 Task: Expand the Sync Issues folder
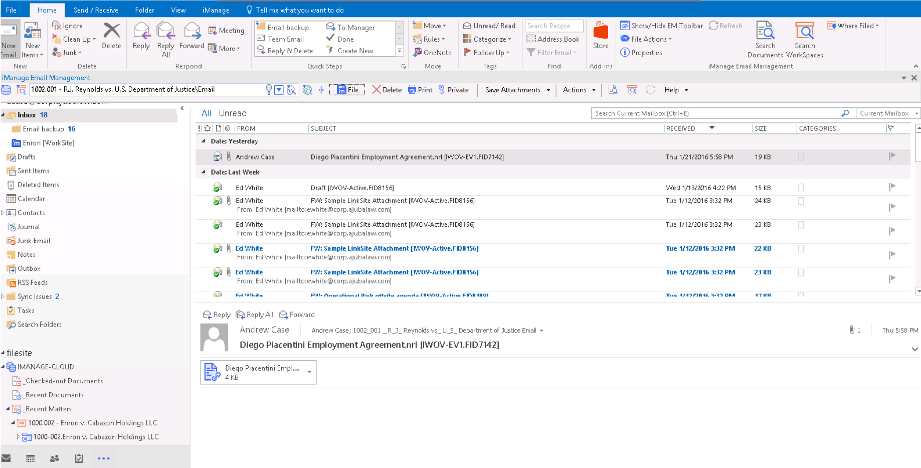[3, 296]
